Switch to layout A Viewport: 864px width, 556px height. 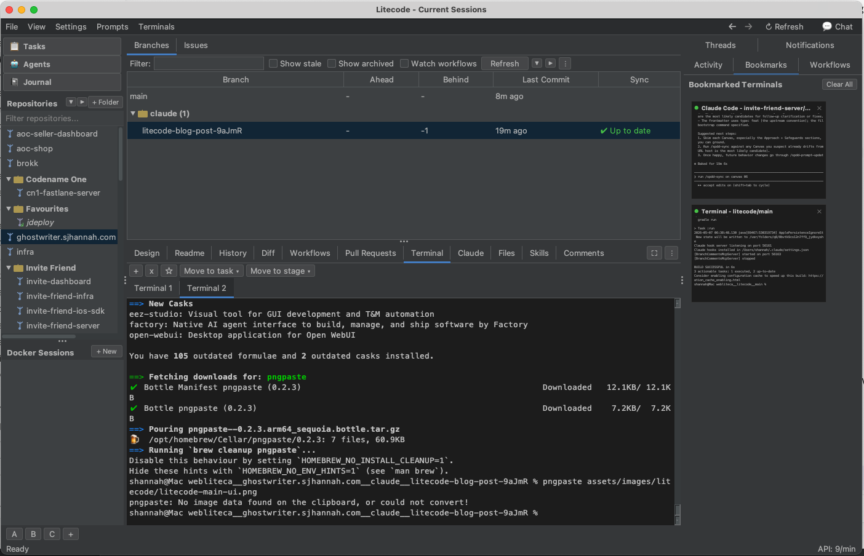(x=14, y=534)
